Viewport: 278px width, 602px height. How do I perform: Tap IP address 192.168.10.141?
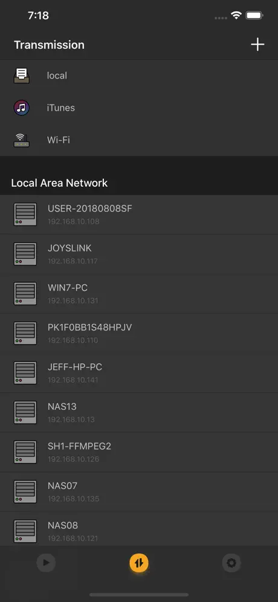pyautogui.click(x=73, y=380)
